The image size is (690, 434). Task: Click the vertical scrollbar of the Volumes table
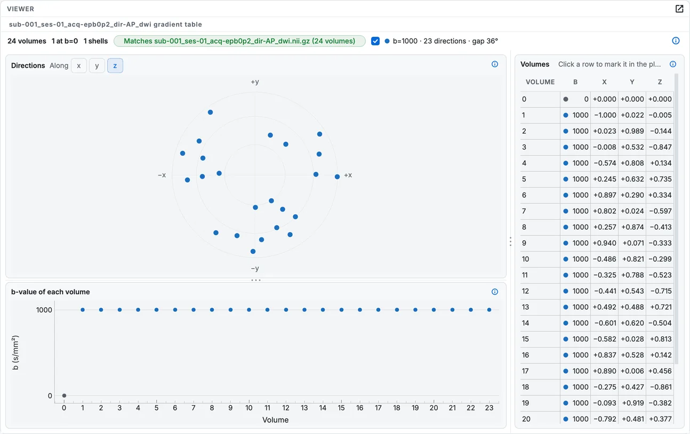677,219
